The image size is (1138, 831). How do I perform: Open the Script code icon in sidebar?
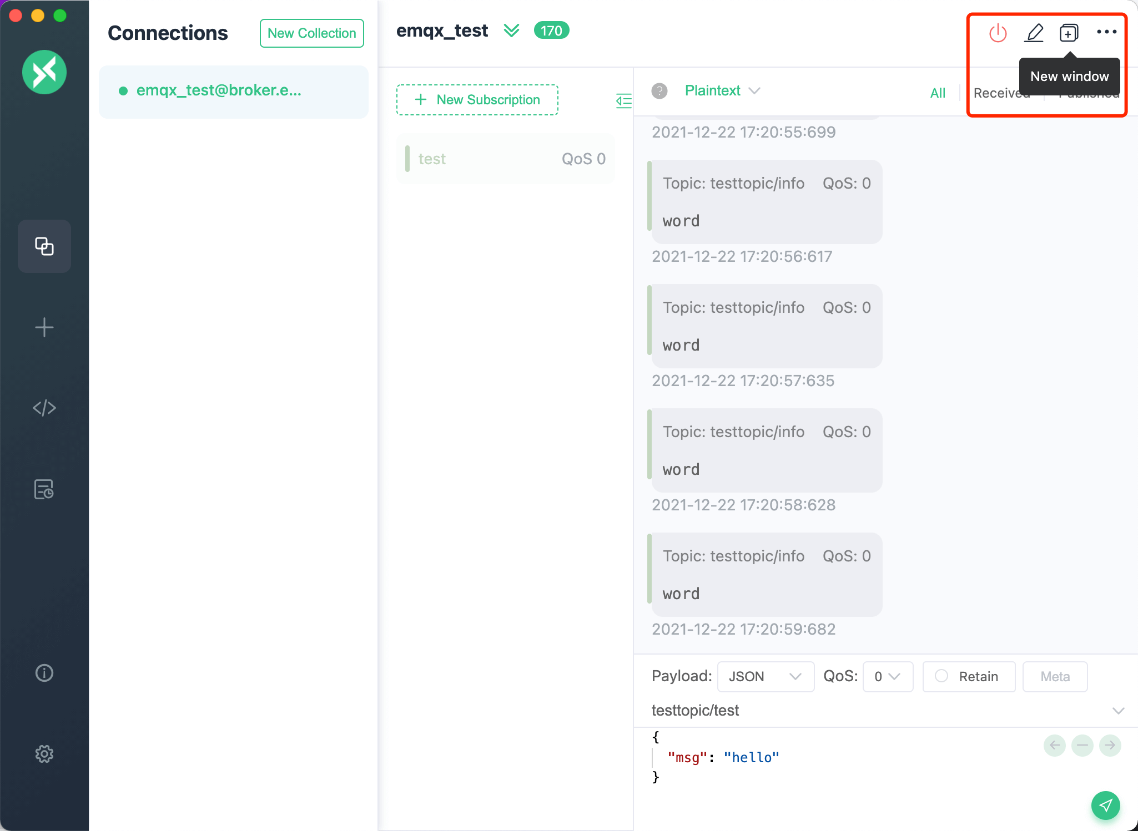[x=44, y=408]
